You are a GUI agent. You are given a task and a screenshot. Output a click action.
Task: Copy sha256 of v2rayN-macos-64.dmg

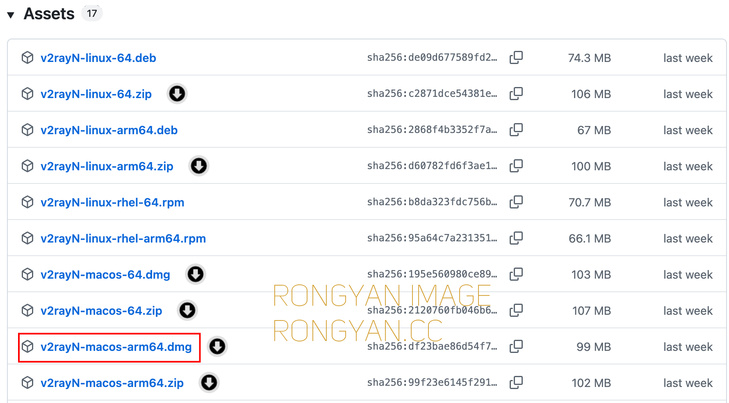click(516, 274)
